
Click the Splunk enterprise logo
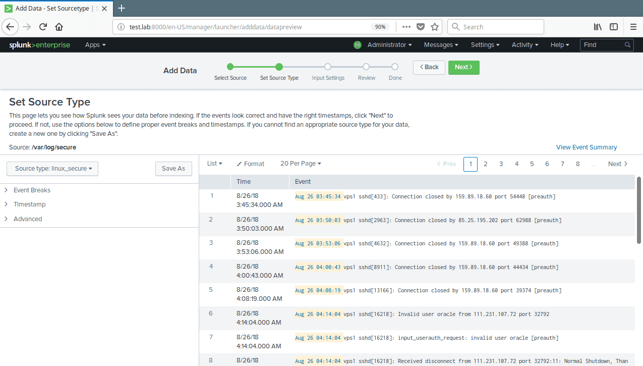tap(40, 45)
